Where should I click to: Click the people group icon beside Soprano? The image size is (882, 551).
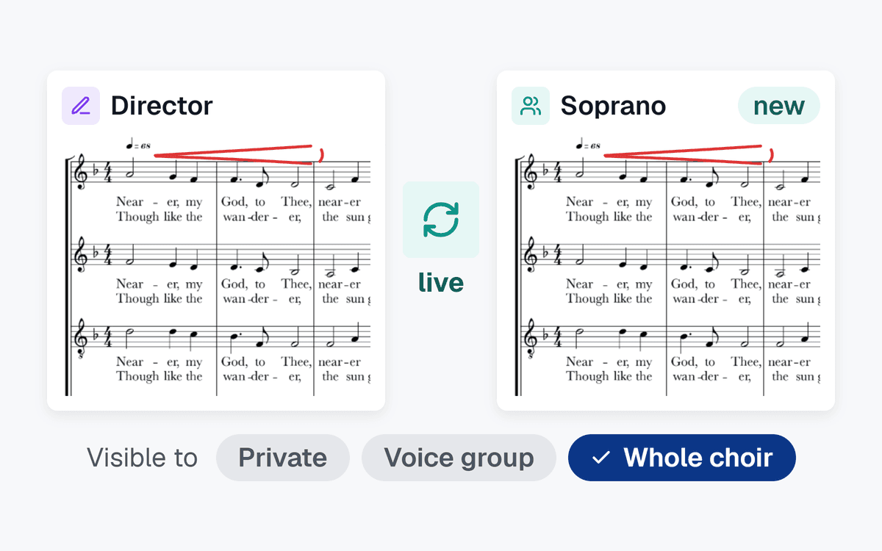point(531,106)
